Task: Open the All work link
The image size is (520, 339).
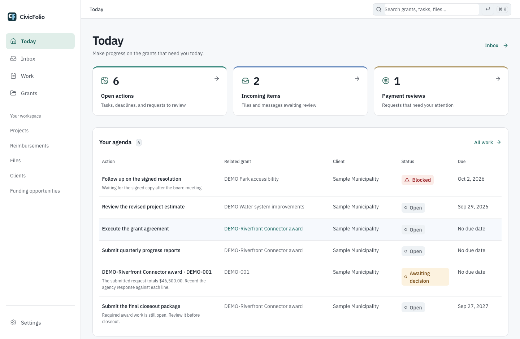Action: 487,142
